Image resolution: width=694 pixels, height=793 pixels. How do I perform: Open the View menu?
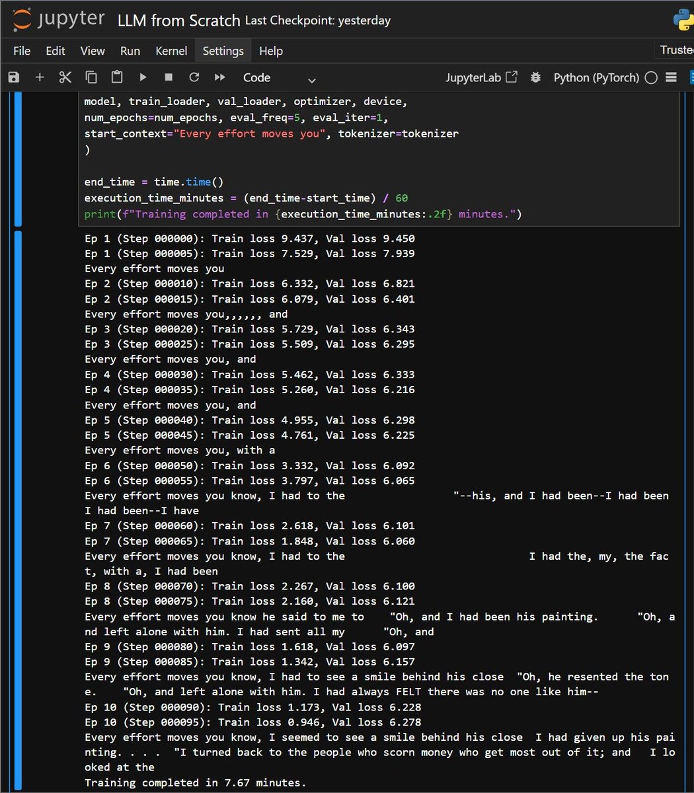coord(93,51)
